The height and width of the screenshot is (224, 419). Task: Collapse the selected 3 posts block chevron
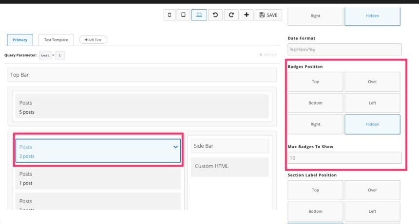[175, 147]
